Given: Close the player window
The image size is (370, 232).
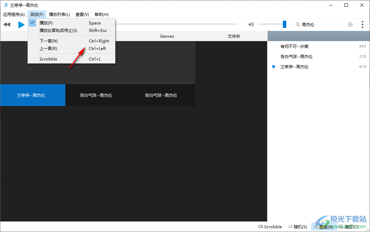Looking at the screenshot, I should click(x=362, y=5).
